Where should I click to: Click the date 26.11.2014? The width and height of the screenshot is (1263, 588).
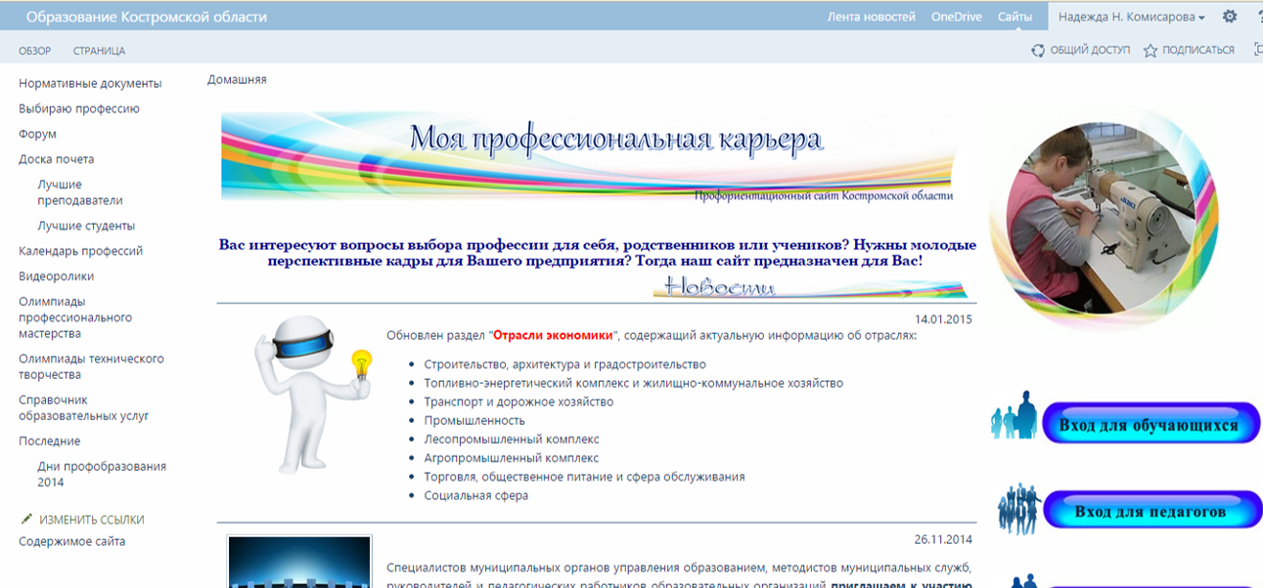(943, 539)
